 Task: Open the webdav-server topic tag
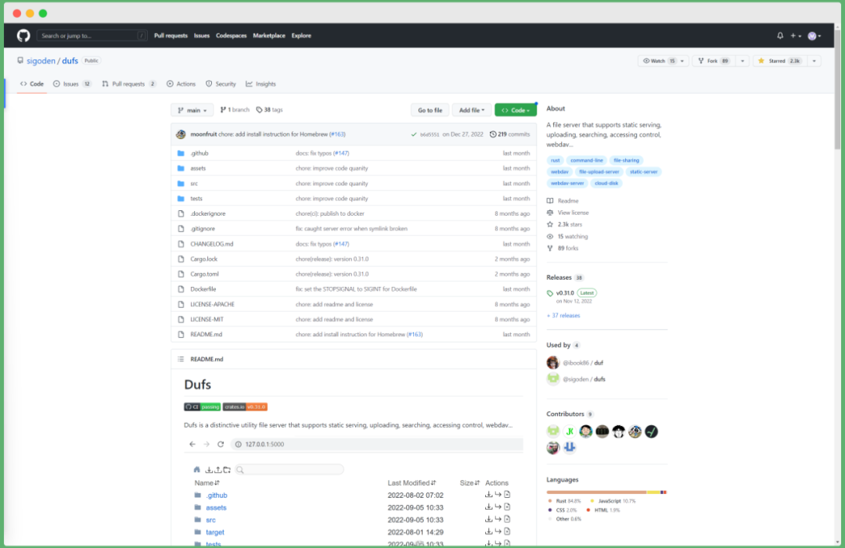point(567,183)
